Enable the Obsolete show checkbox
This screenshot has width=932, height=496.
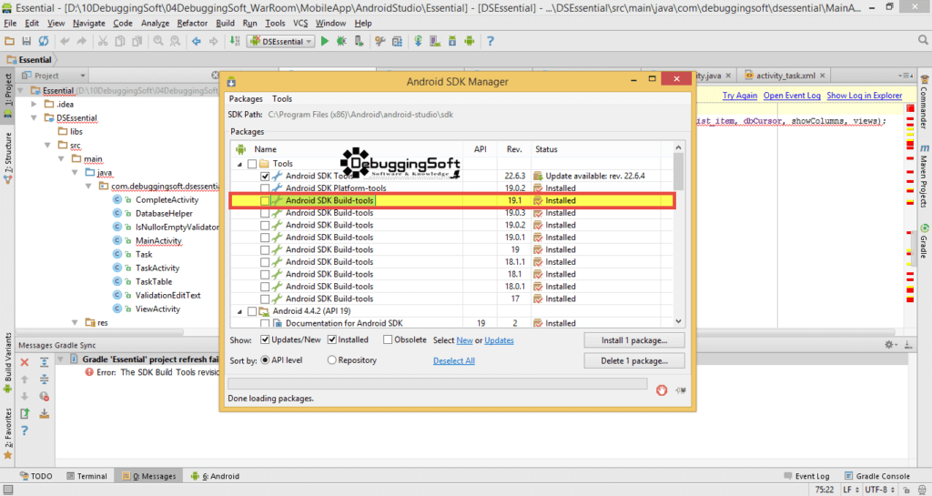pyautogui.click(x=388, y=339)
